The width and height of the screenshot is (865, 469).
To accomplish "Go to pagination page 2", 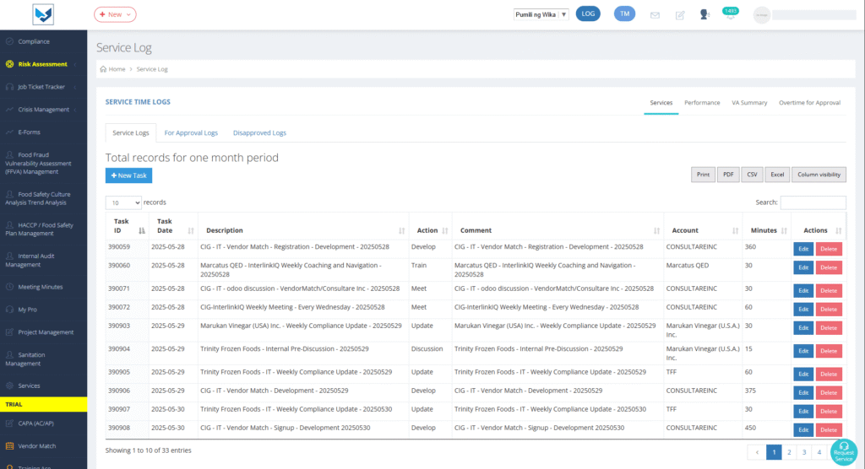I will [x=789, y=452].
